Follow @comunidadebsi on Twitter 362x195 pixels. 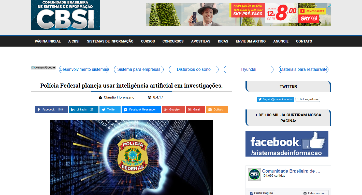[x=276, y=99]
